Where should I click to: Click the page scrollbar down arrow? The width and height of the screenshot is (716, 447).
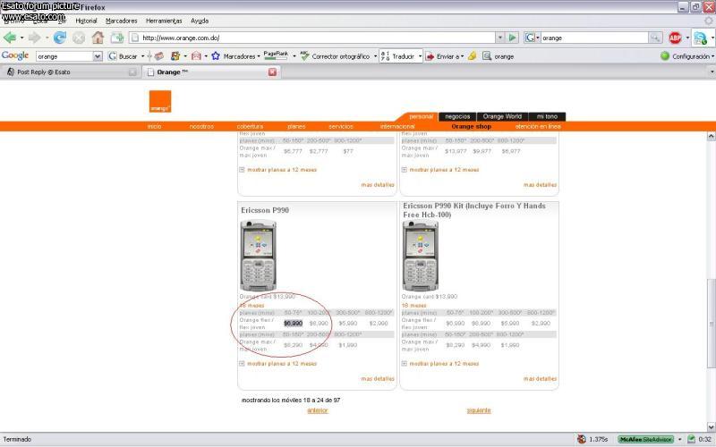pyautogui.click(x=711, y=426)
